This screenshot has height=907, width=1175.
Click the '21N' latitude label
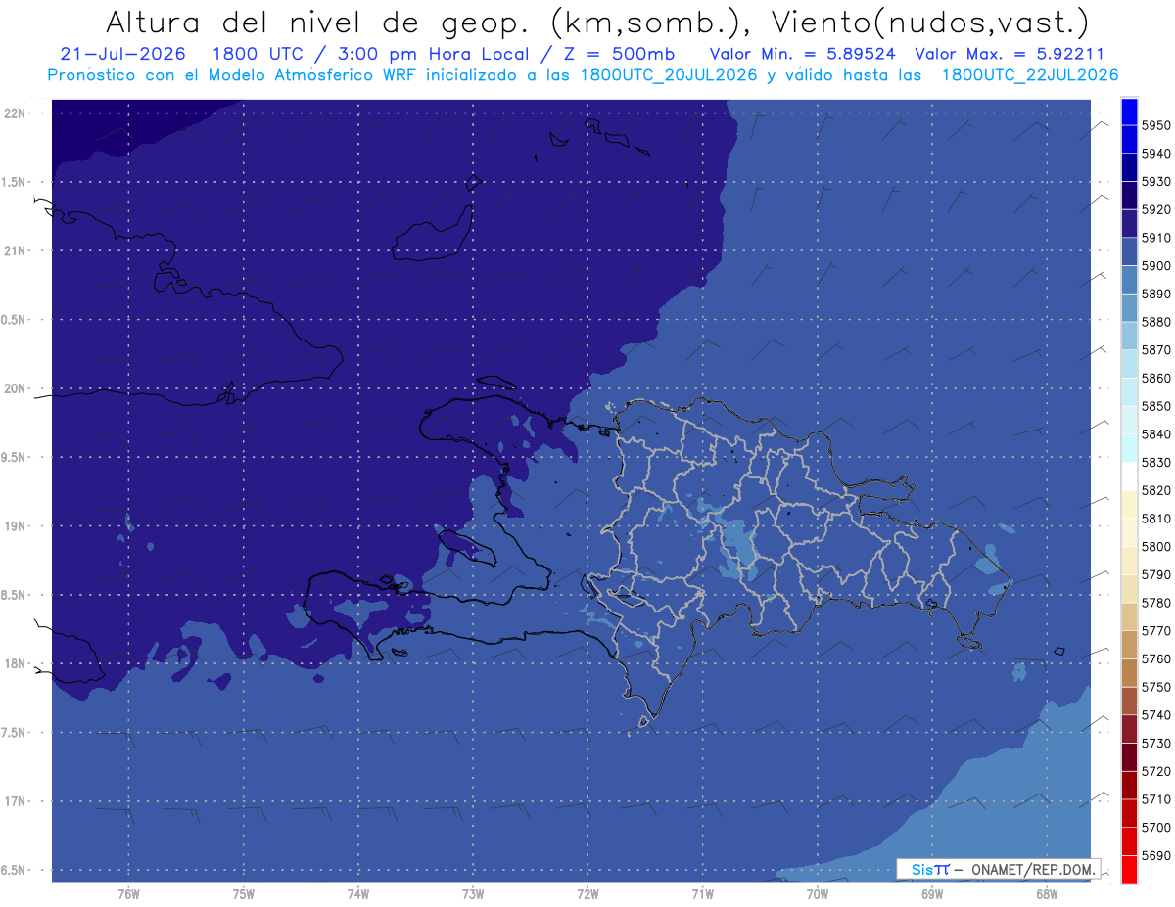pos(17,250)
